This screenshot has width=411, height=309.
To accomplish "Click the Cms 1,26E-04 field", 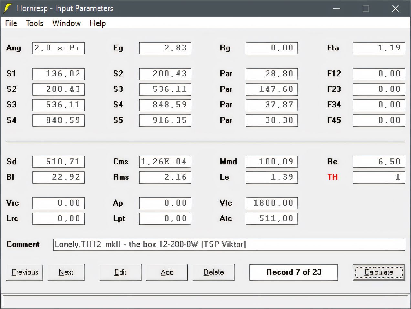I will pos(165,162).
